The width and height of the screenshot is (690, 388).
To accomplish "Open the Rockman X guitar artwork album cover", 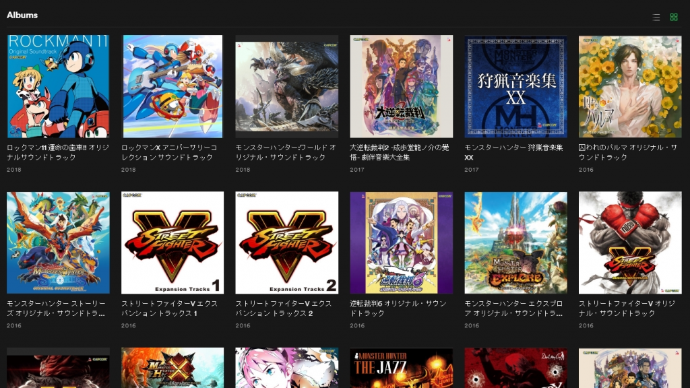I will point(172,86).
